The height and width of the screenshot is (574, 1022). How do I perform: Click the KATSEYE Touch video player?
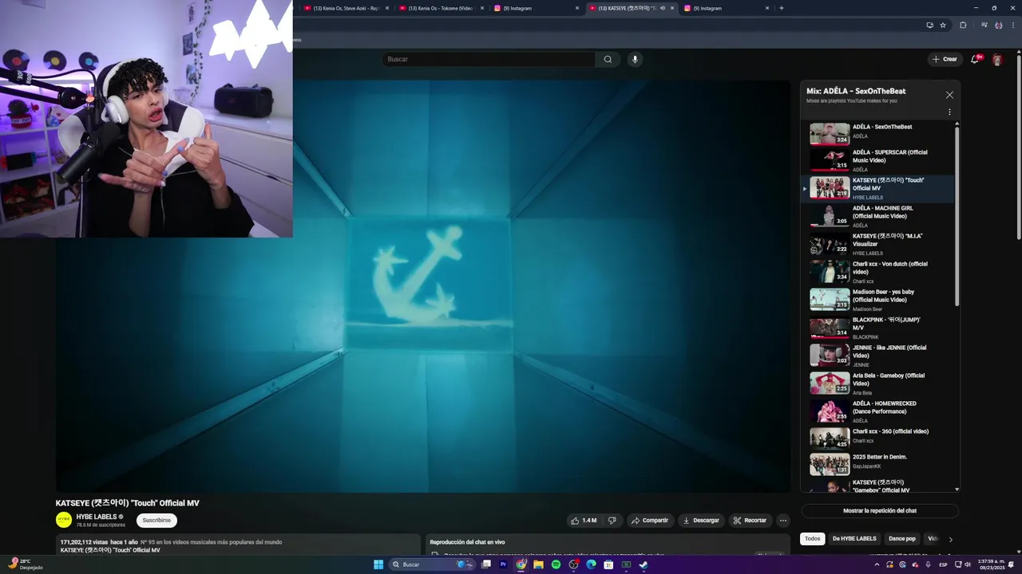423,287
